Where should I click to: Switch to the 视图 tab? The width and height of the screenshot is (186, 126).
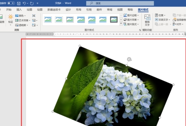120,10
